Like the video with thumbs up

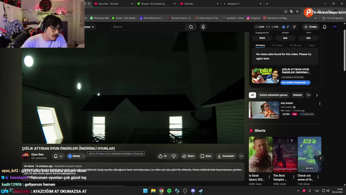click(x=163, y=156)
